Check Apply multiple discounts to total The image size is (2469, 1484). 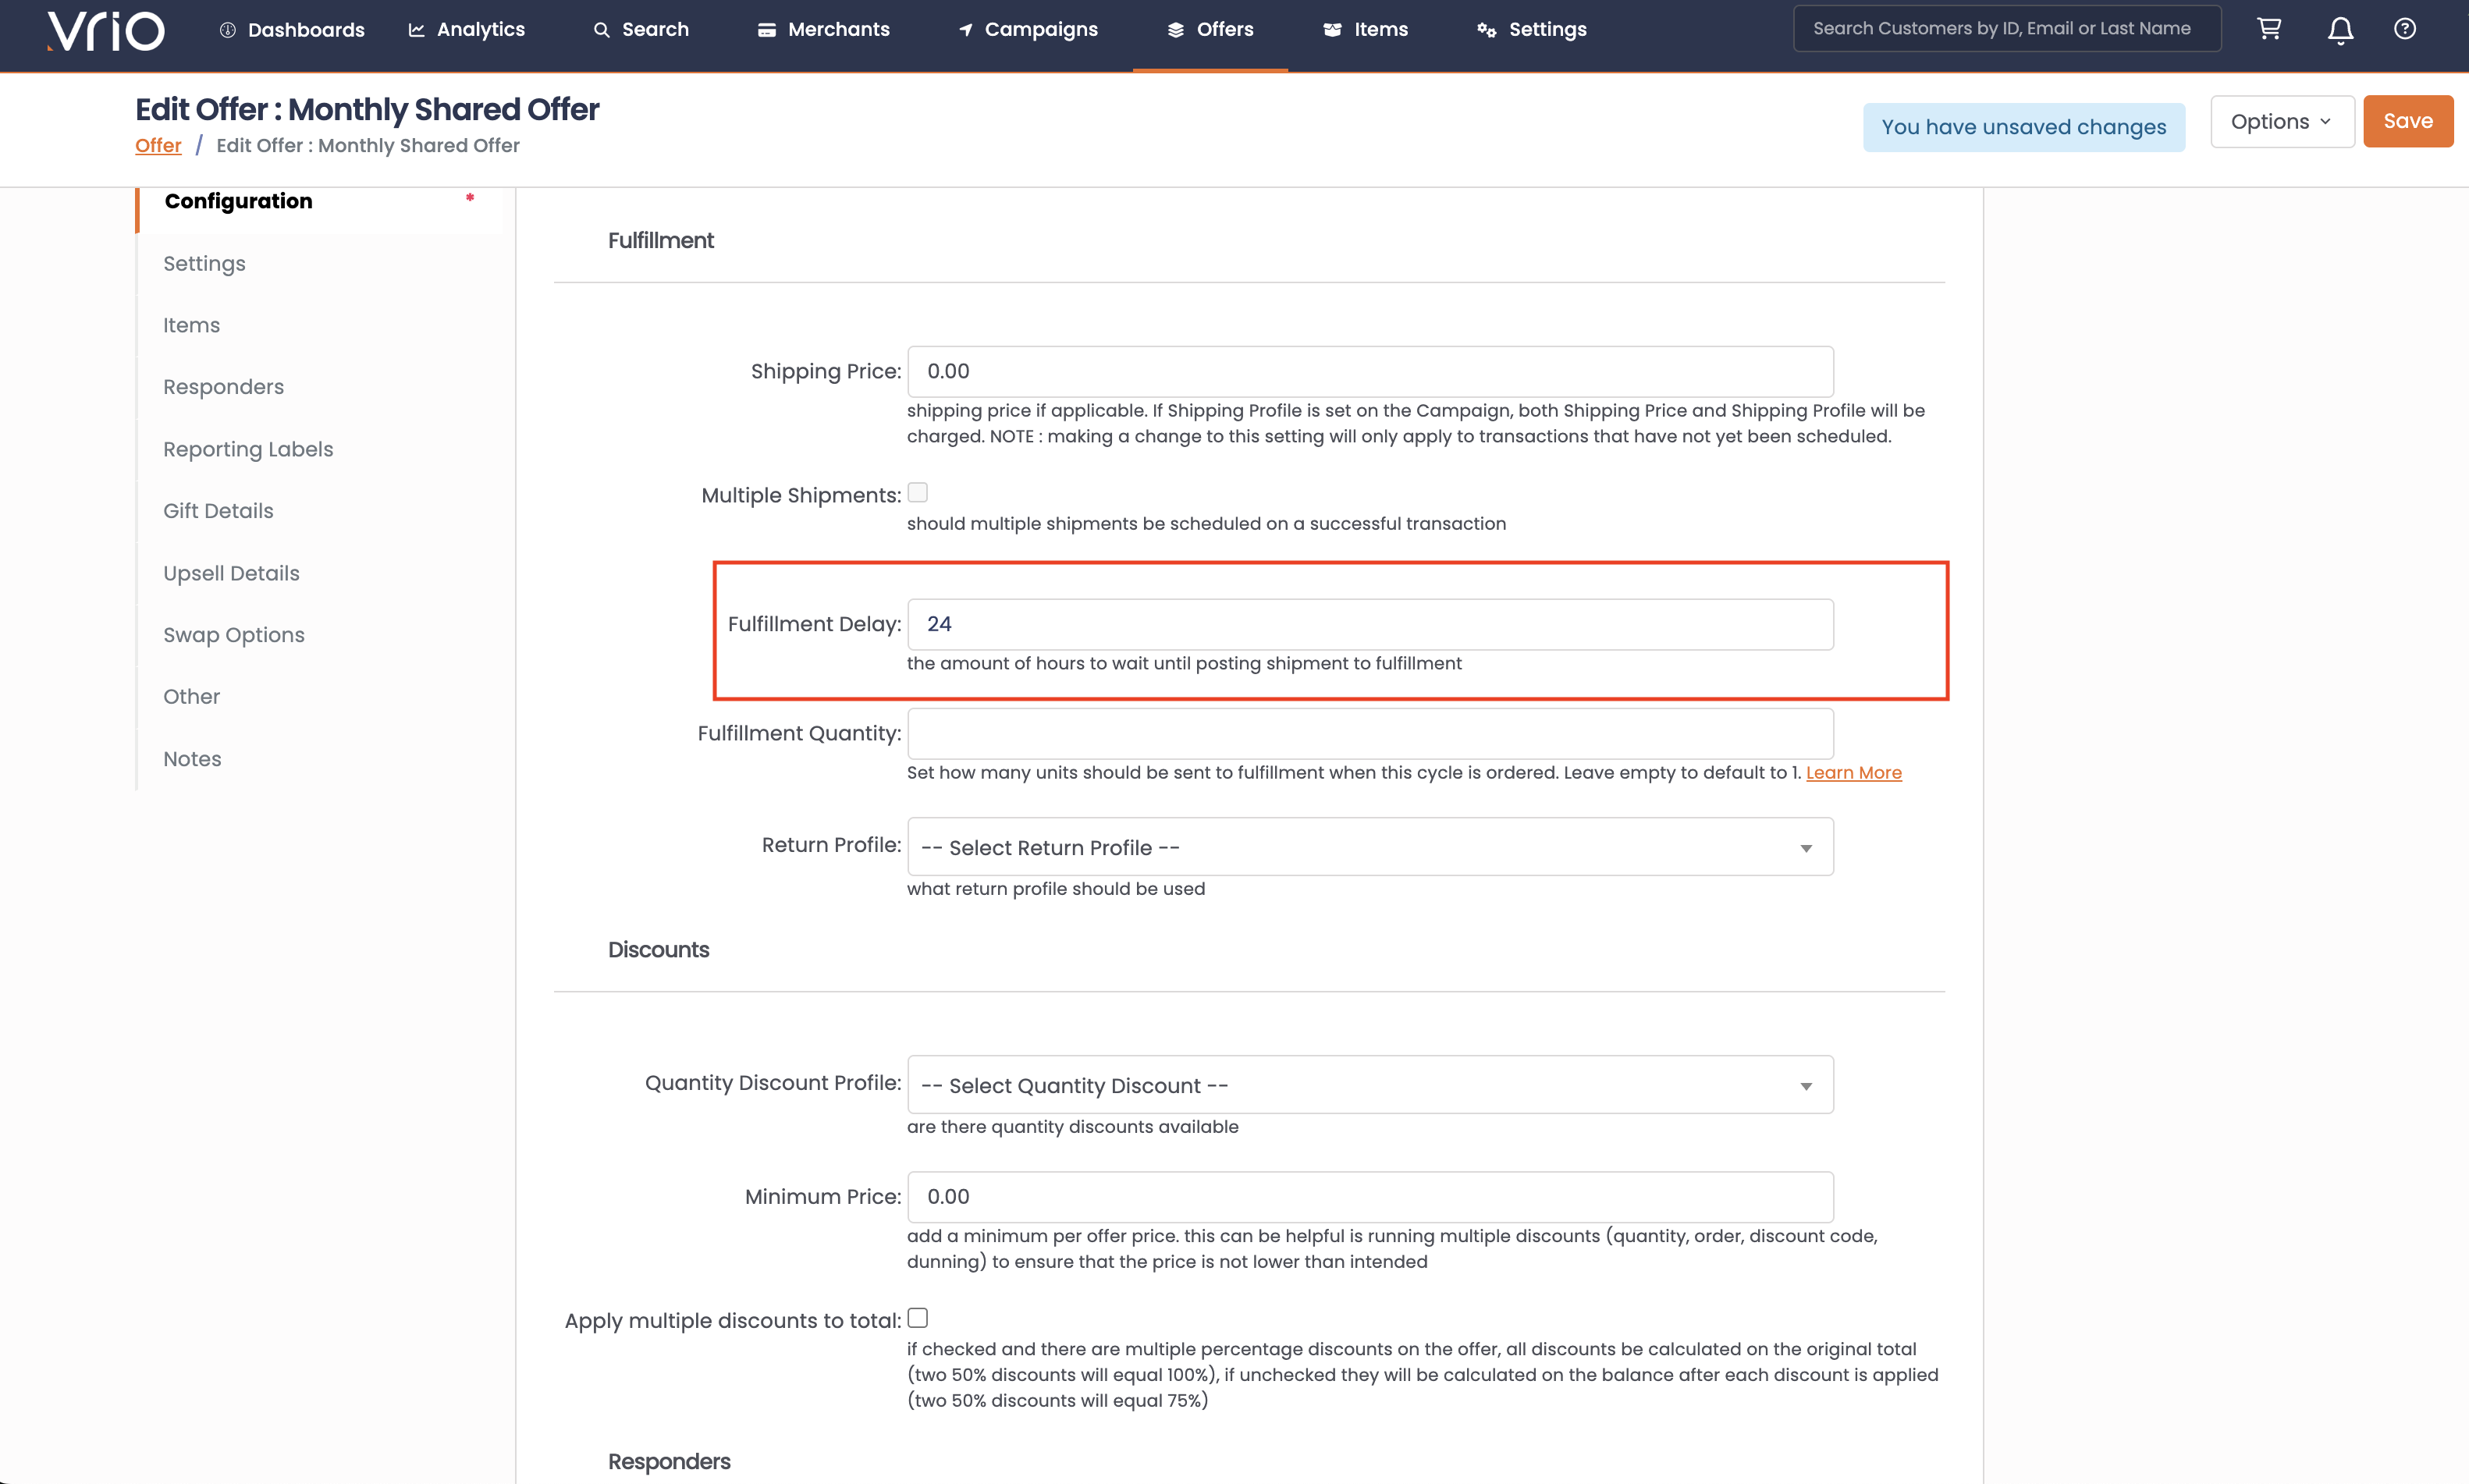coord(917,1318)
